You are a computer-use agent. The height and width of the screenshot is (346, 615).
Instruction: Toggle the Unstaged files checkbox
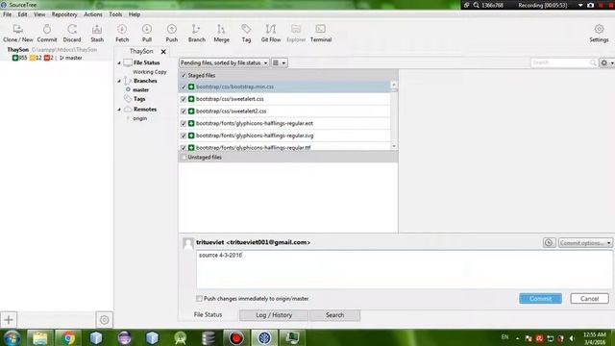184,157
